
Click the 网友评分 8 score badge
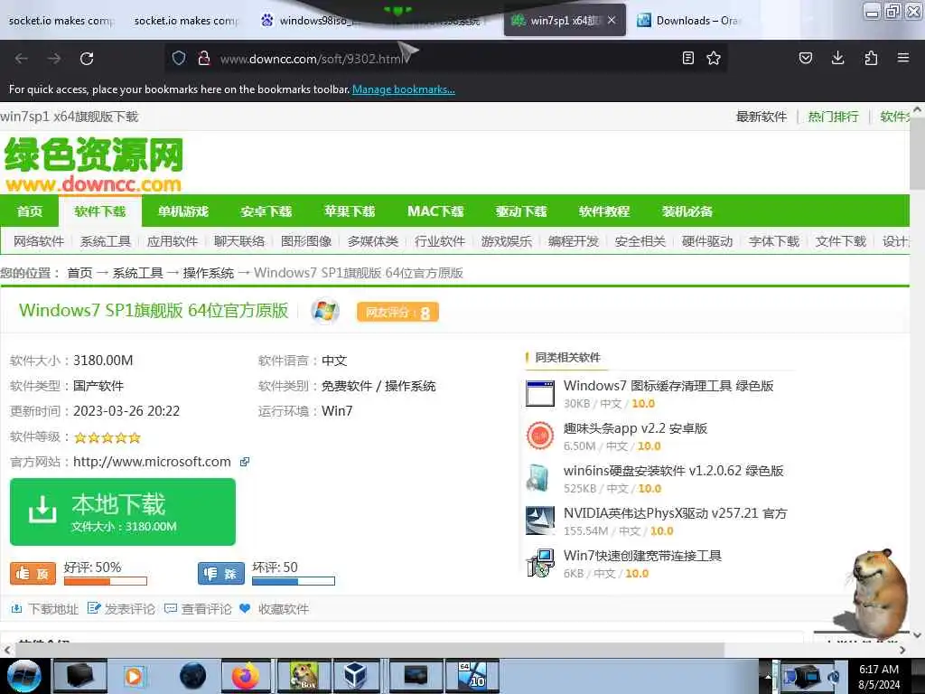click(x=397, y=312)
